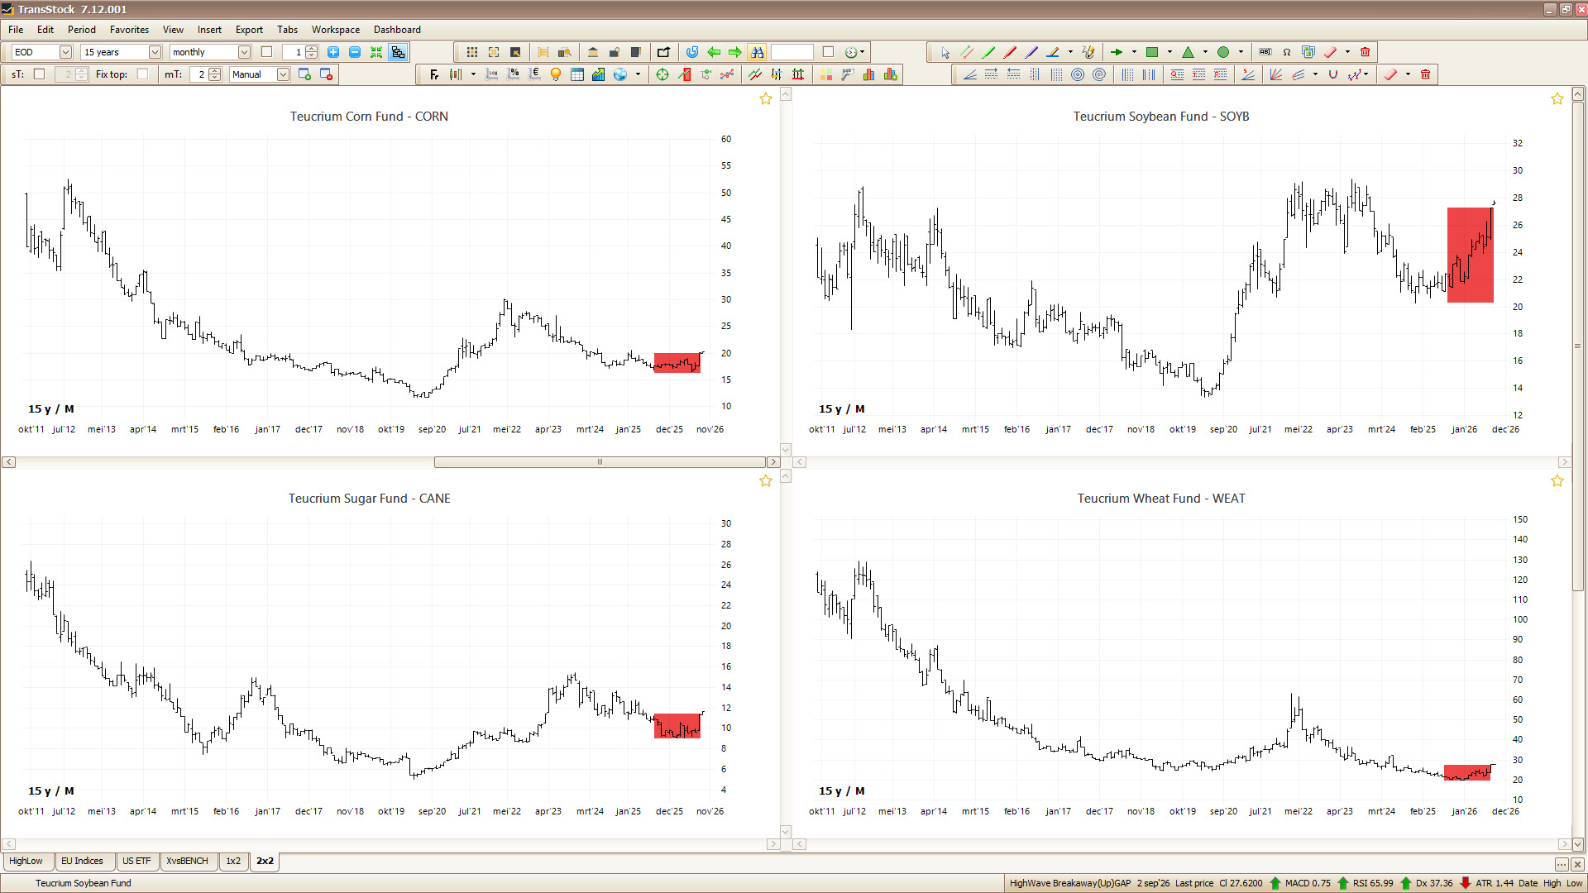Click the light bulb icon
This screenshot has width=1588, height=893.
coord(556,74)
